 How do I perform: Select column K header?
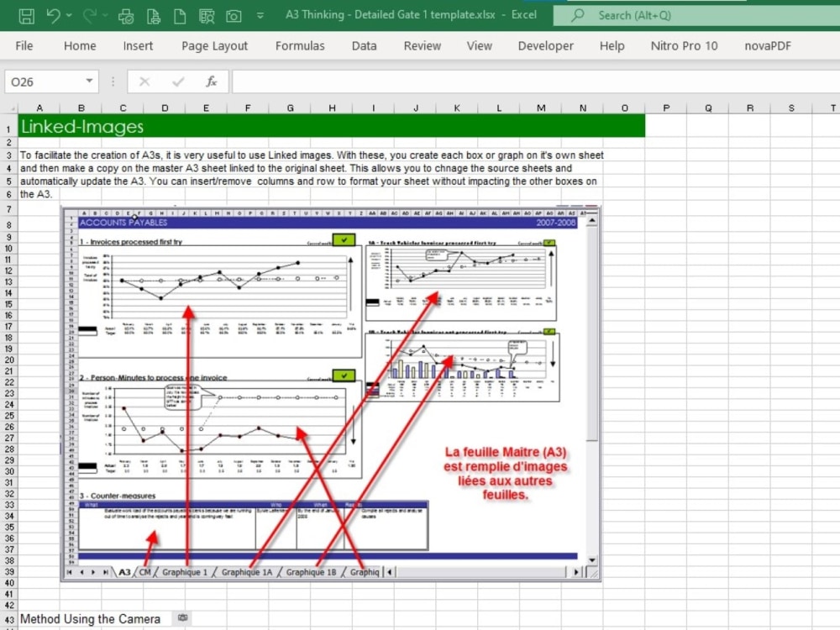[x=457, y=108]
